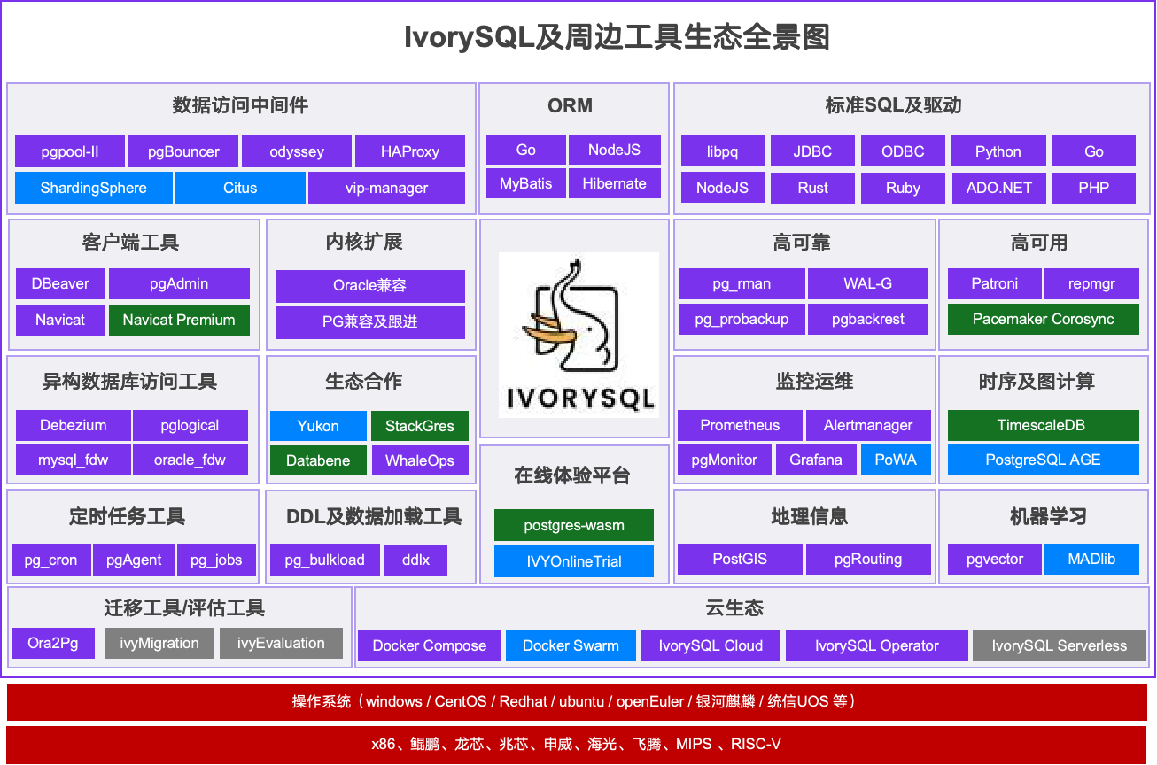Screen dimensions: 1157x765
Task: Click the IvorySQL Serverless cloud tile
Action: coord(1059,645)
